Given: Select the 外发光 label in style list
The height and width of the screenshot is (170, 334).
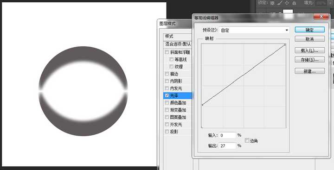Looking at the screenshot, I should (176, 125).
